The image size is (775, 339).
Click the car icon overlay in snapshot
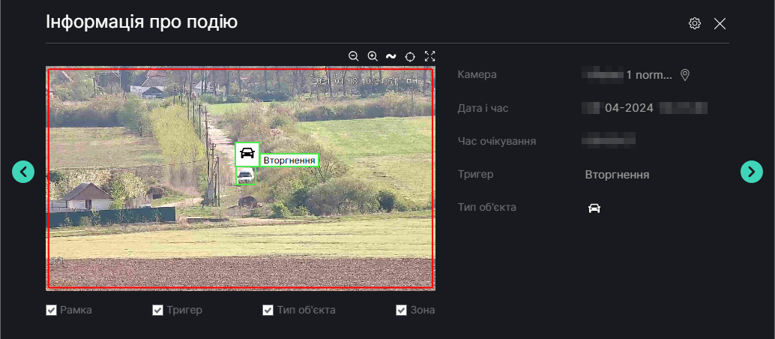point(247,154)
